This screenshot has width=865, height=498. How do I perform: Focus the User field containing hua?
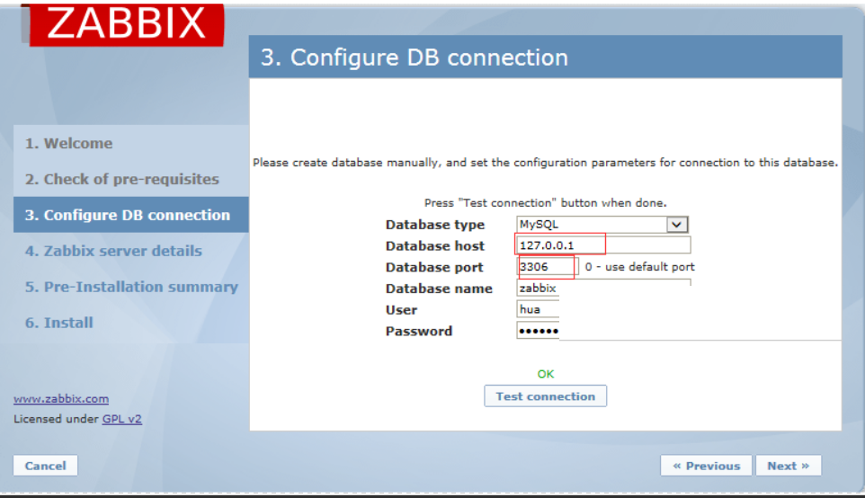pos(538,309)
